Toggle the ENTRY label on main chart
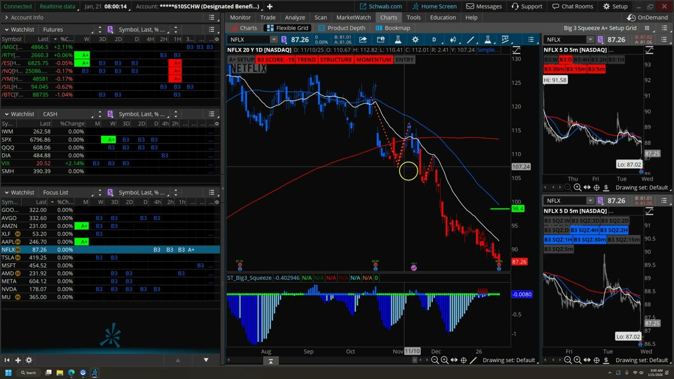This screenshot has height=379, width=674. 404,59
